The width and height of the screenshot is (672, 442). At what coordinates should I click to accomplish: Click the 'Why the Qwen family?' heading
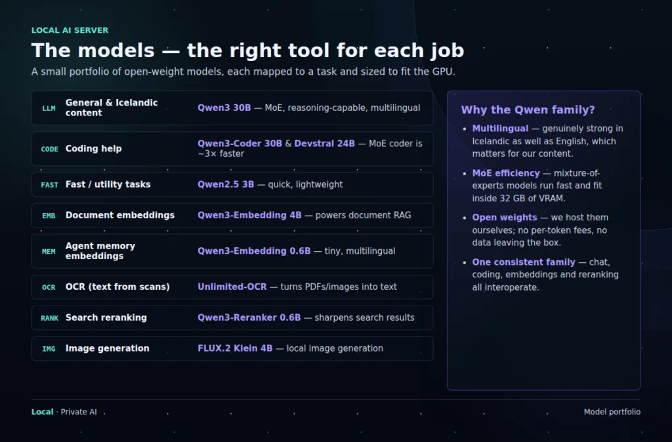[x=528, y=110]
